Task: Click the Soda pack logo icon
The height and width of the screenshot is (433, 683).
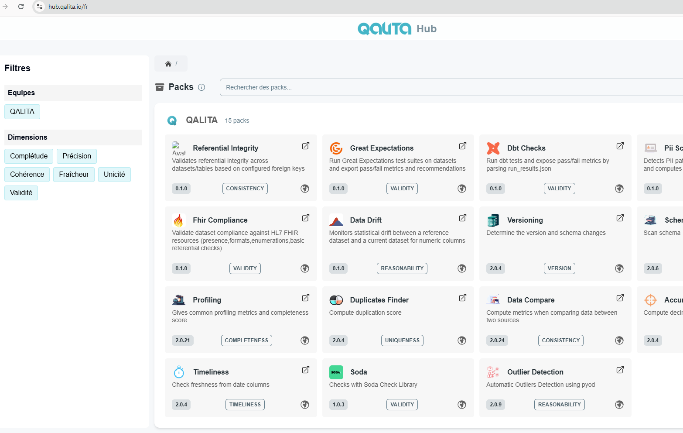Action: [336, 372]
